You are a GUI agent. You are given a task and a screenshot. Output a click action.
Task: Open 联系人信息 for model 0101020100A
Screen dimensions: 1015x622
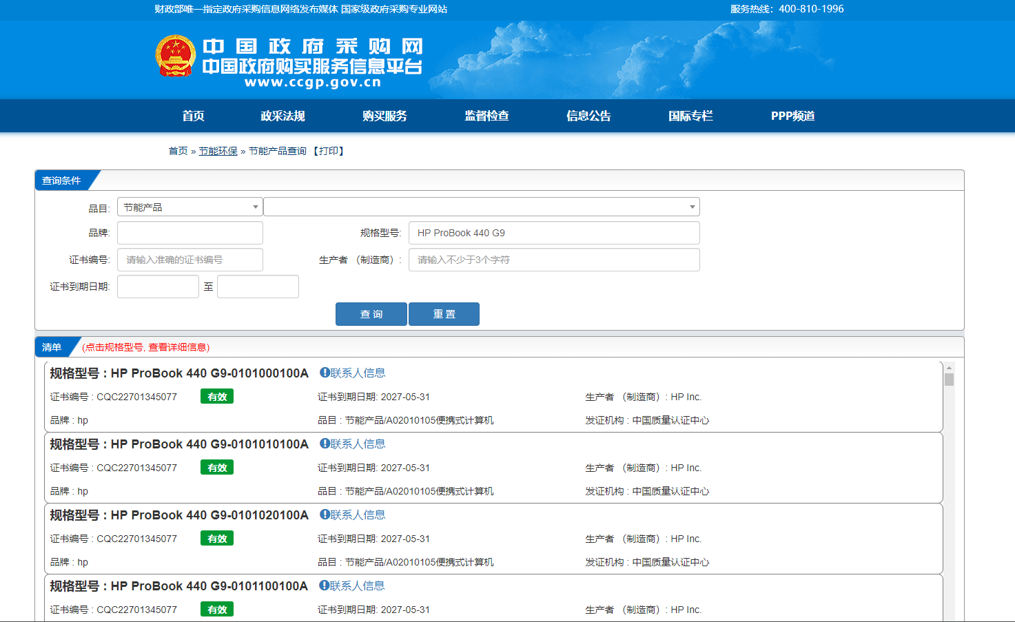[358, 515]
